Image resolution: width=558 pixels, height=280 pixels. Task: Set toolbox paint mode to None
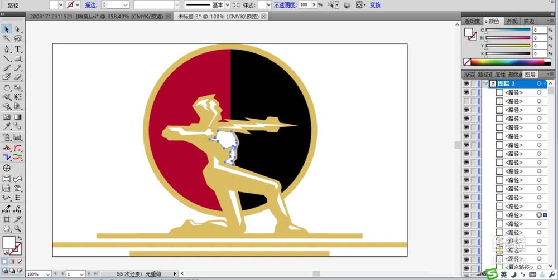pos(20,262)
